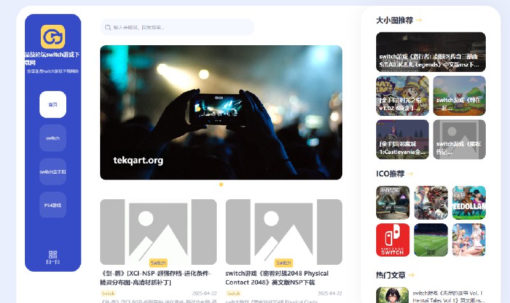Viewport: 510px width, 303px height.
Task: Select the 首页 sidebar menu item
Action: click(53, 104)
